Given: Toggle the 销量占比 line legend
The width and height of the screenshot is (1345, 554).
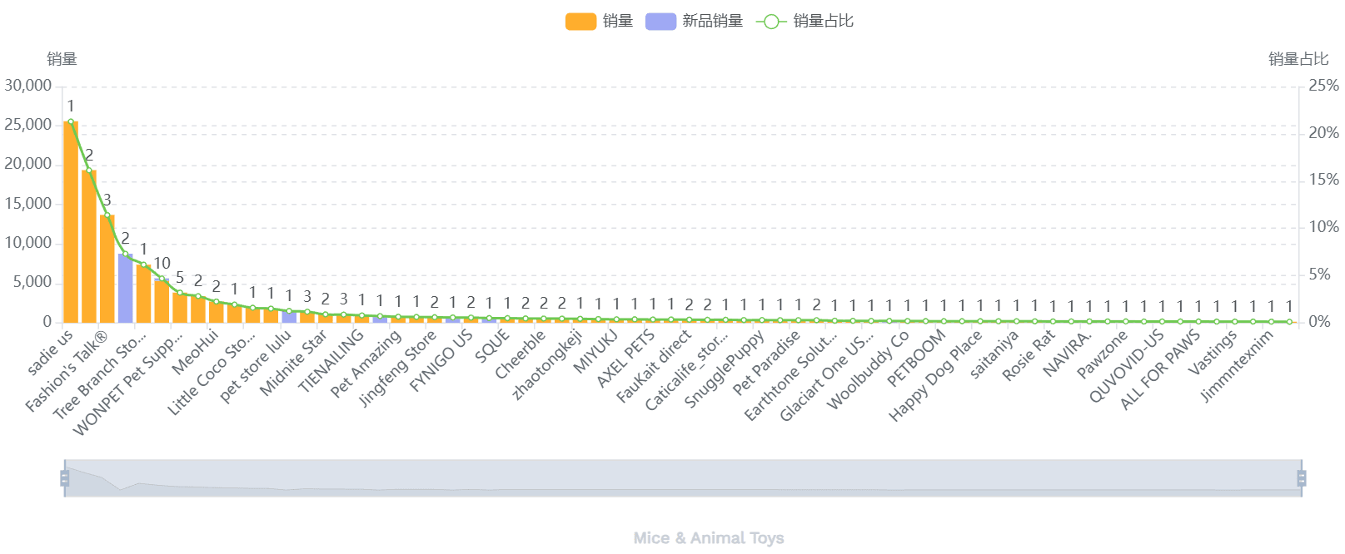Looking at the screenshot, I should point(823,22).
